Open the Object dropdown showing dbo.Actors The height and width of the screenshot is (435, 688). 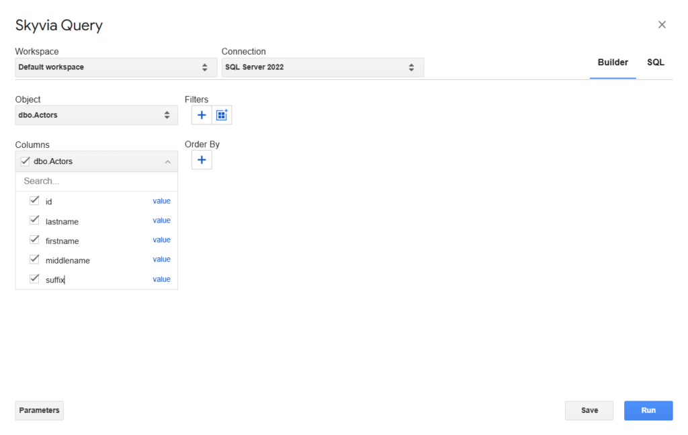click(96, 115)
